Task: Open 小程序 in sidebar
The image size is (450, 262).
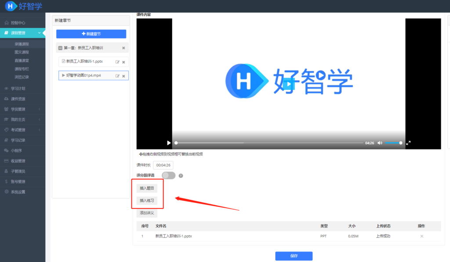Action: tap(16, 150)
